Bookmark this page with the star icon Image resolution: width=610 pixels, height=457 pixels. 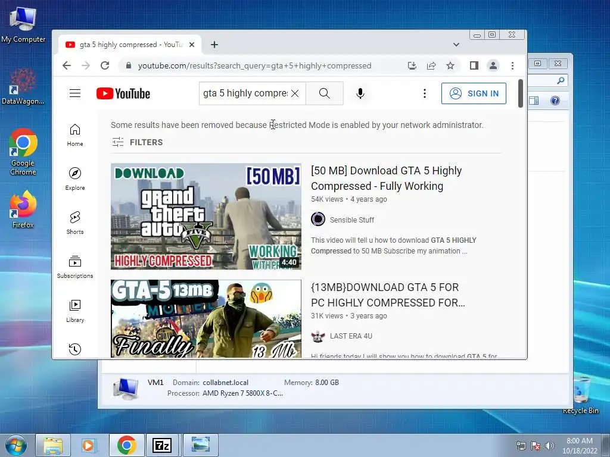450,65
